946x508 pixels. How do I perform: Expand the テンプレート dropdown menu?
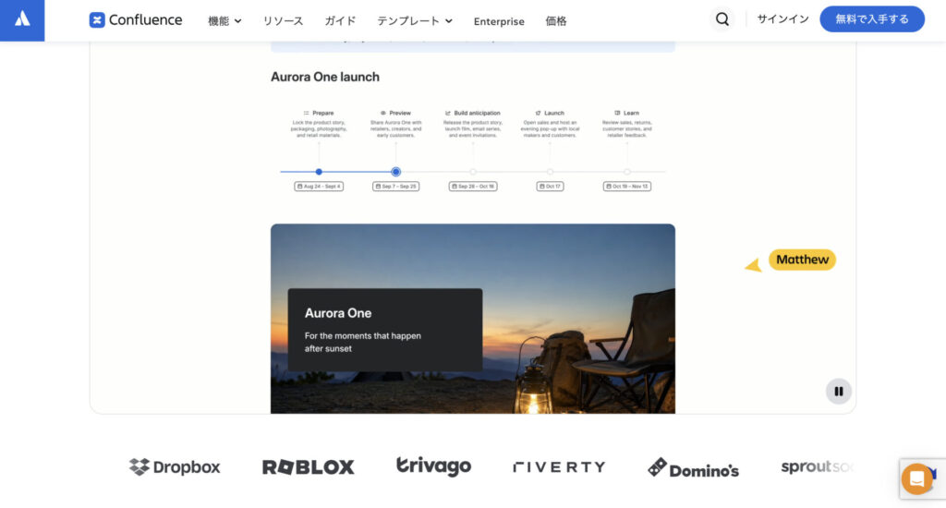[415, 21]
